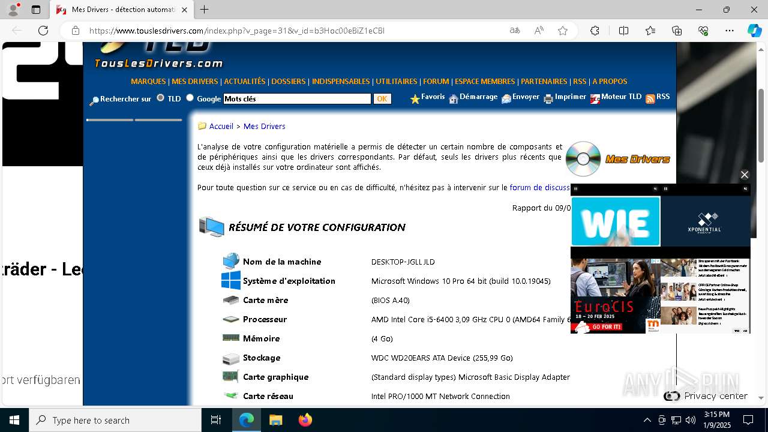768x432 pixels.
Task: Click the EuroCIS advertisement banner
Action: (616, 296)
